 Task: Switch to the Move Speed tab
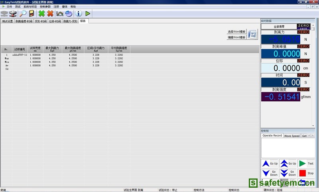pyautogui.click(x=292, y=136)
